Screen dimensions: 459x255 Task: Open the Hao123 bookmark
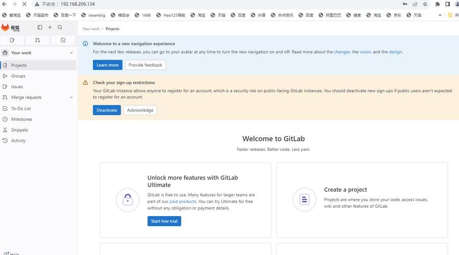tap(171, 15)
